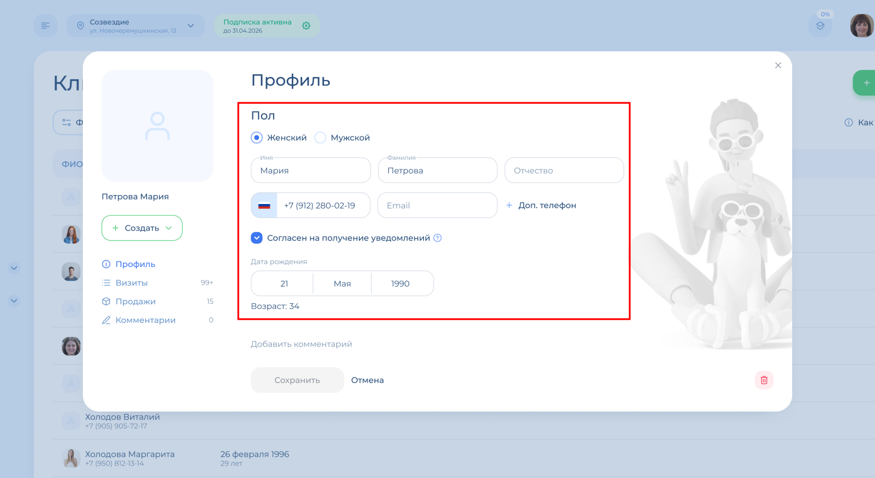Click the hamburger menu icon
This screenshot has width=875, height=478.
point(45,26)
